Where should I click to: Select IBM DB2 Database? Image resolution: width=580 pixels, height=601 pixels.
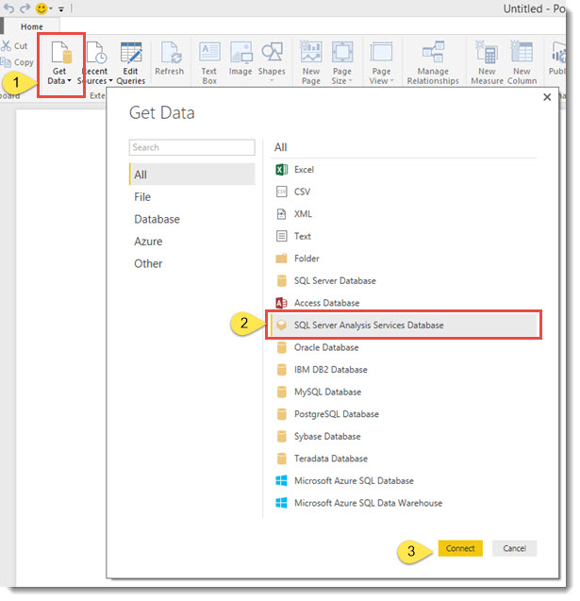tap(405, 370)
